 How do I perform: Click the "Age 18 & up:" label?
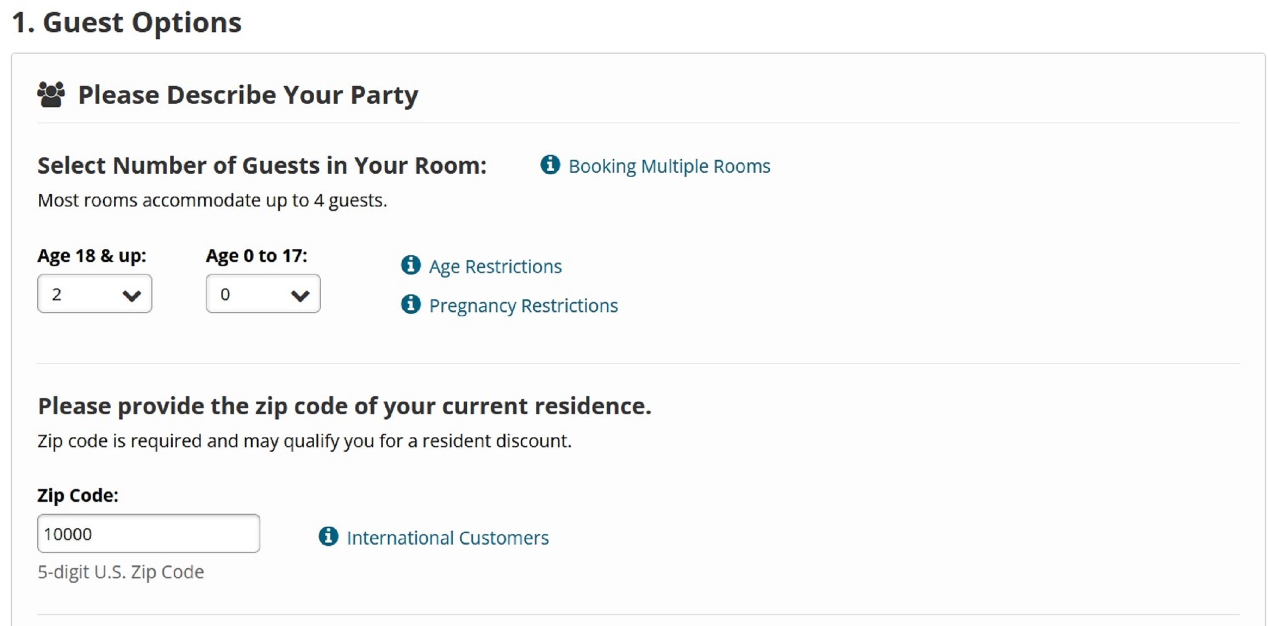pos(92,256)
